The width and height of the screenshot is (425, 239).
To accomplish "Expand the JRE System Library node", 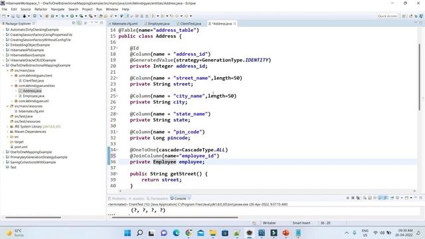I will [7, 127].
